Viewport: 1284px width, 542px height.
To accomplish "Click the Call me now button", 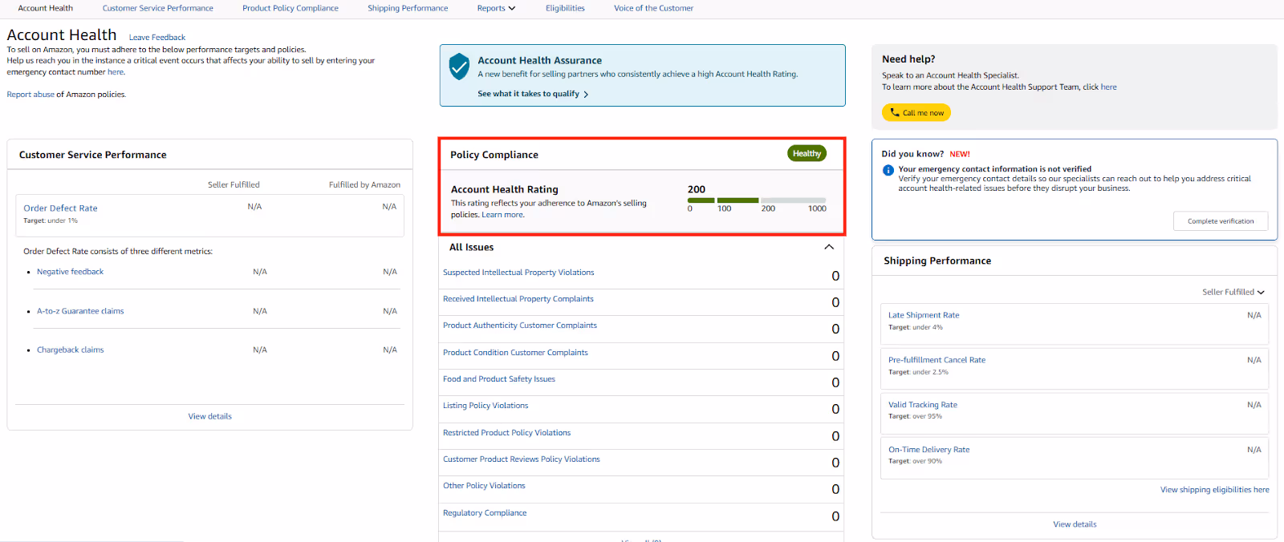I will (916, 113).
